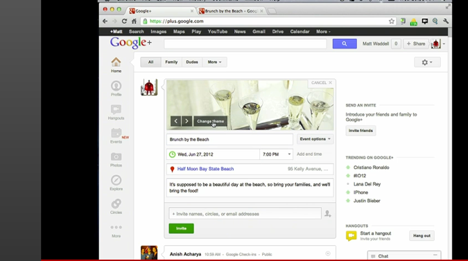Viewport: 468px width, 261px height.
Task: Open Anish Acharya profile name
Action: point(185,254)
